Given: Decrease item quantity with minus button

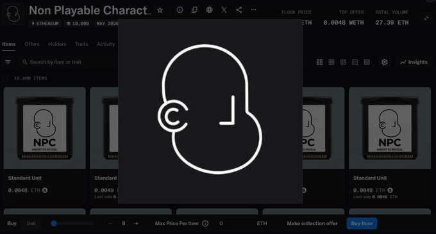Looking at the screenshot, I should pyautogui.click(x=110, y=224).
